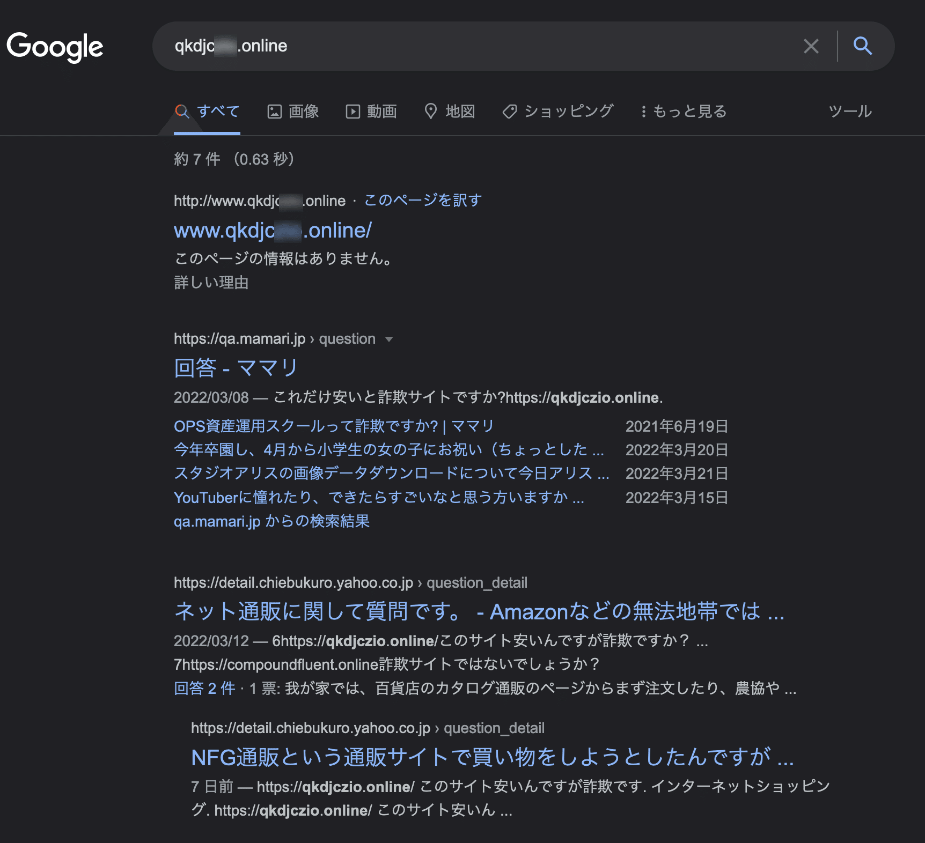View more results via qa.mamari.jp からの検索結果
Image resolution: width=925 pixels, height=843 pixels.
point(271,521)
